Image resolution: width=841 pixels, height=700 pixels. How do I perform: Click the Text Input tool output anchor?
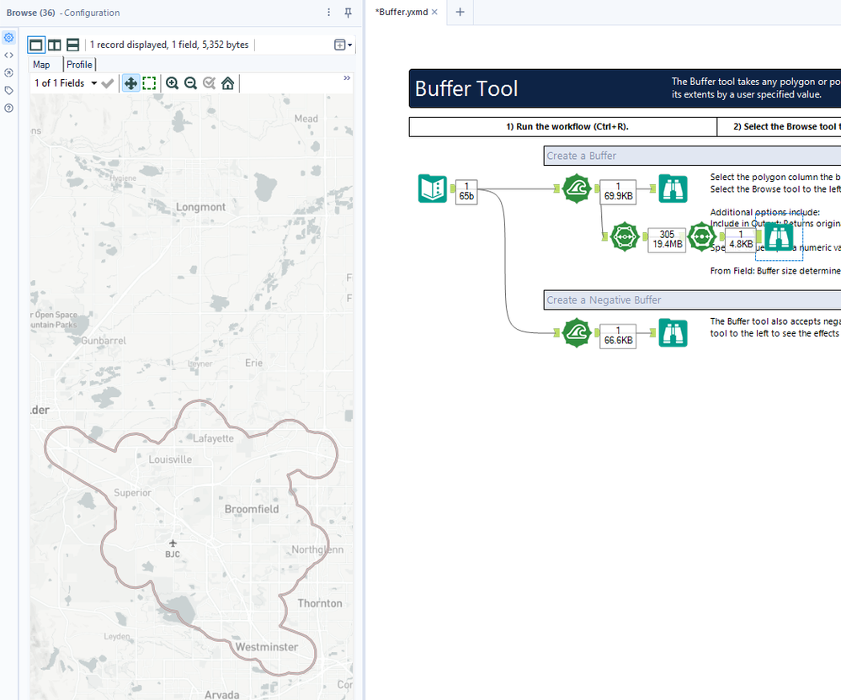[452, 188]
